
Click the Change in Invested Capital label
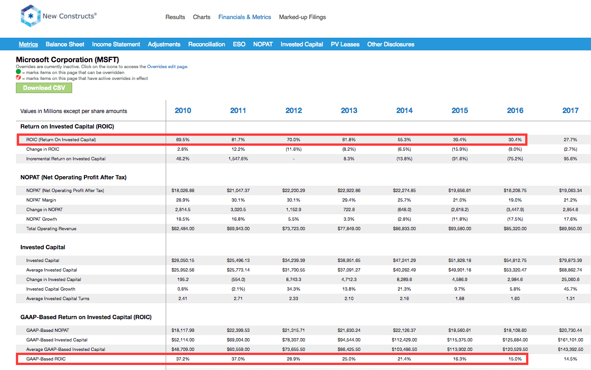pos(54,280)
